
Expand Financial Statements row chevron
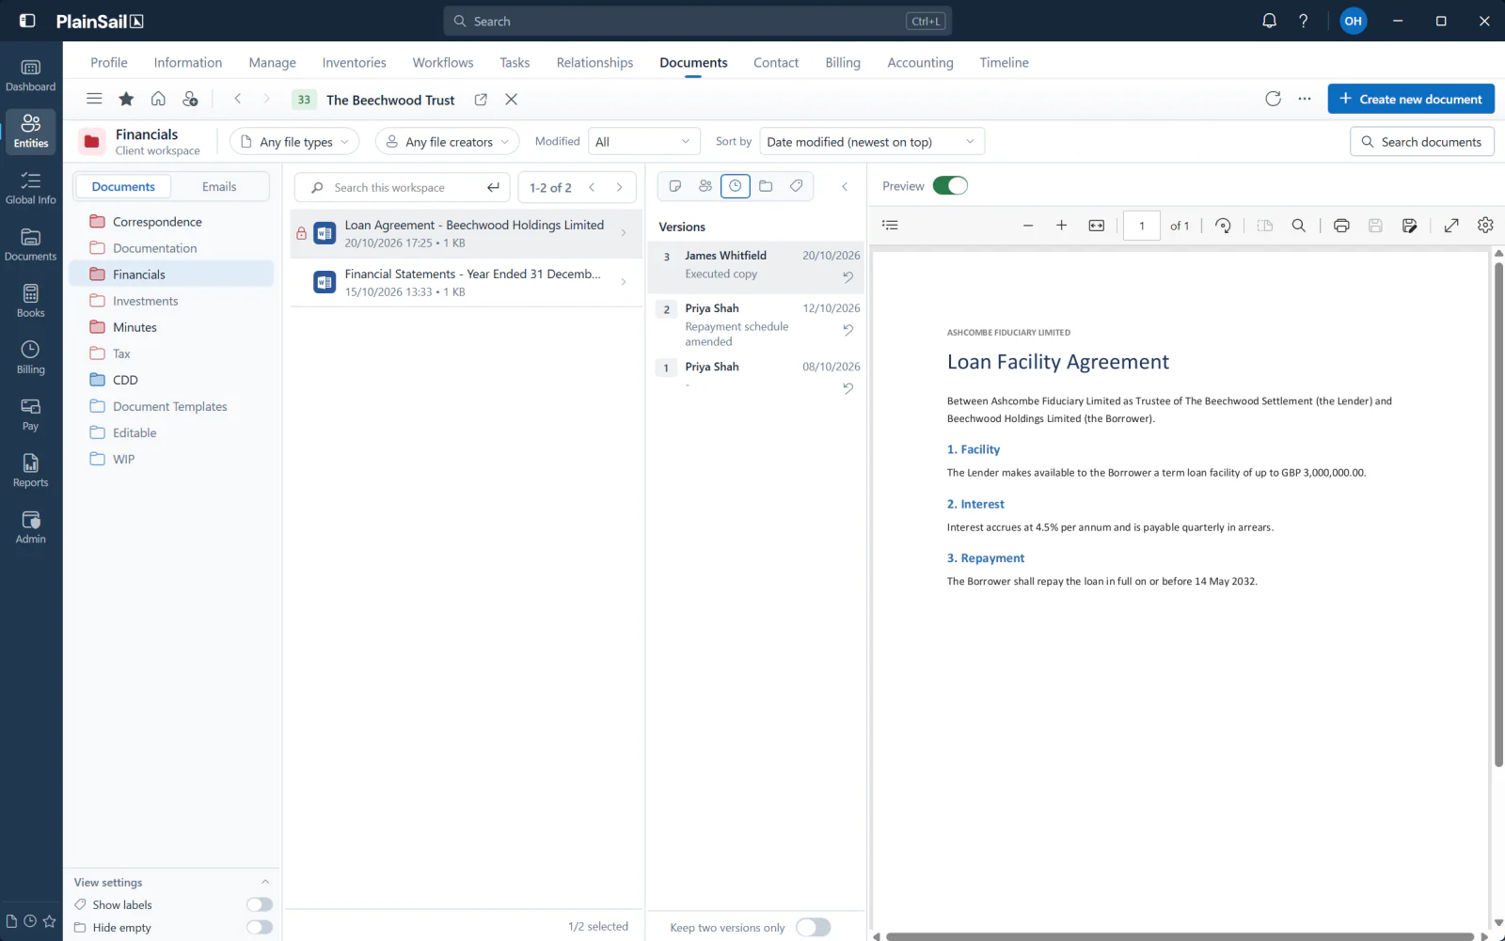(624, 282)
